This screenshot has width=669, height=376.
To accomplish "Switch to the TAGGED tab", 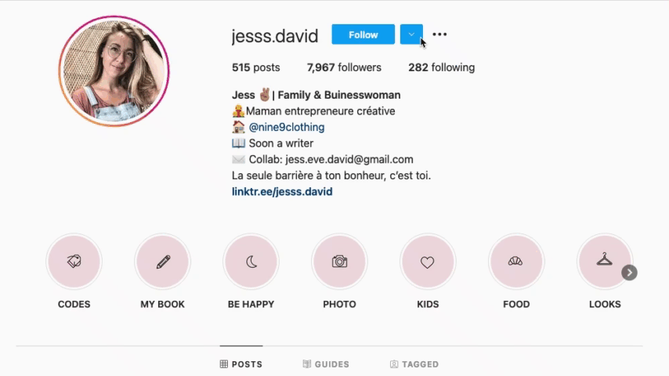I will pyautogui.click(x=414, y=364).
